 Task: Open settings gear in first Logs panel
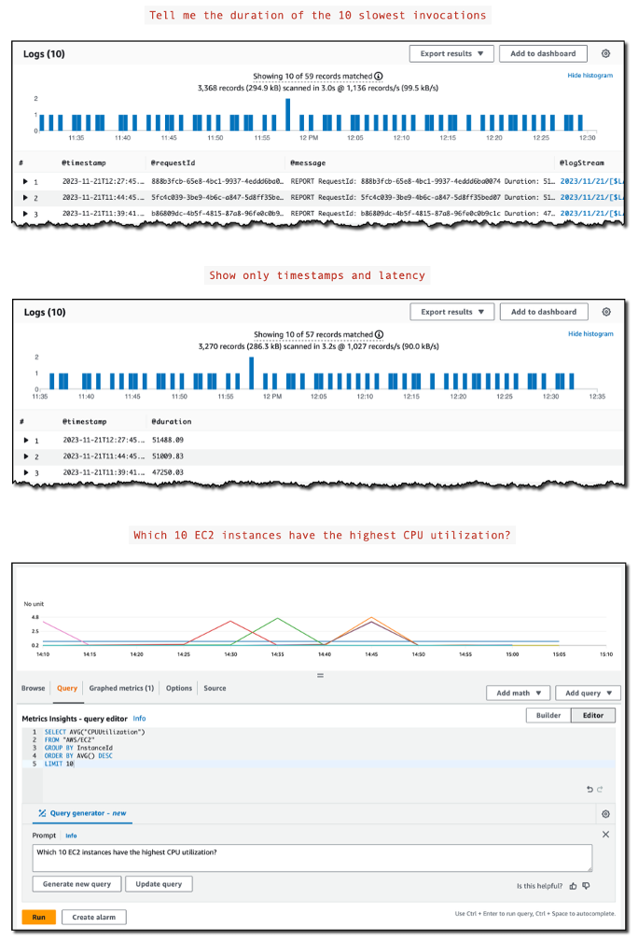point(605,53)
